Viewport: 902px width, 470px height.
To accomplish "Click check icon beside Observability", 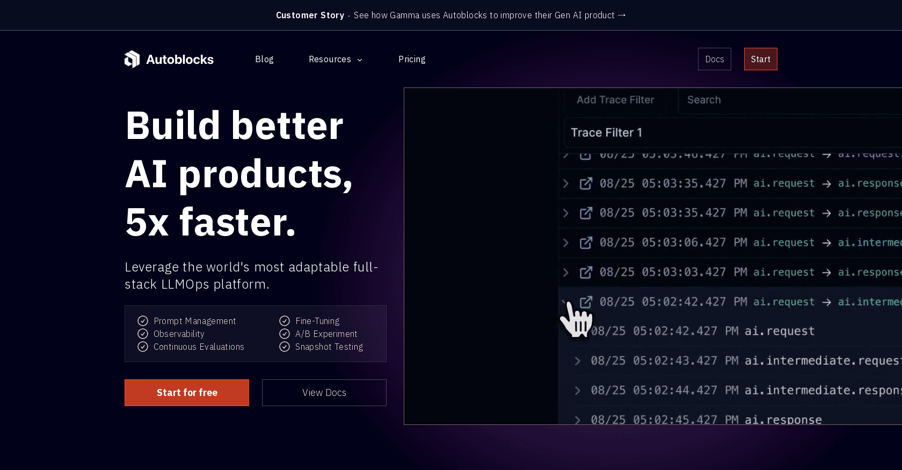I will pos(143,334).
